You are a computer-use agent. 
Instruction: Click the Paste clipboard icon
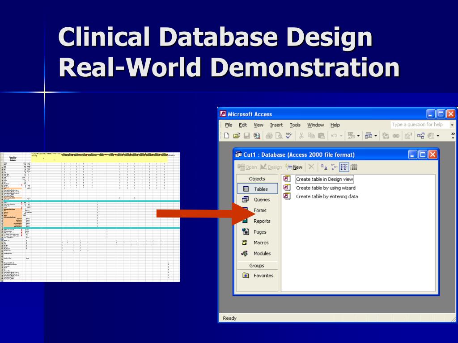click(321, 136)
